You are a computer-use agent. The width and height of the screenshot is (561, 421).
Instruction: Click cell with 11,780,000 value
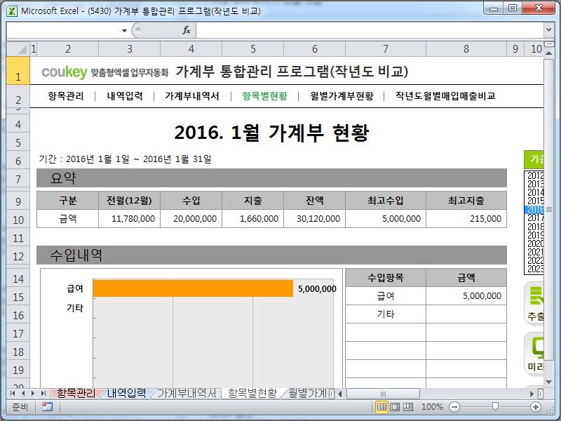tap(130, 219)
